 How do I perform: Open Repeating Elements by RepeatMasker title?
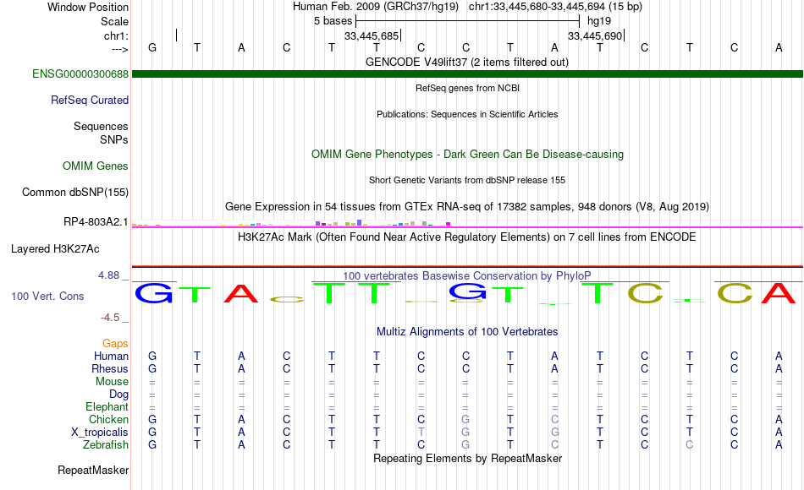coord(467,458)
